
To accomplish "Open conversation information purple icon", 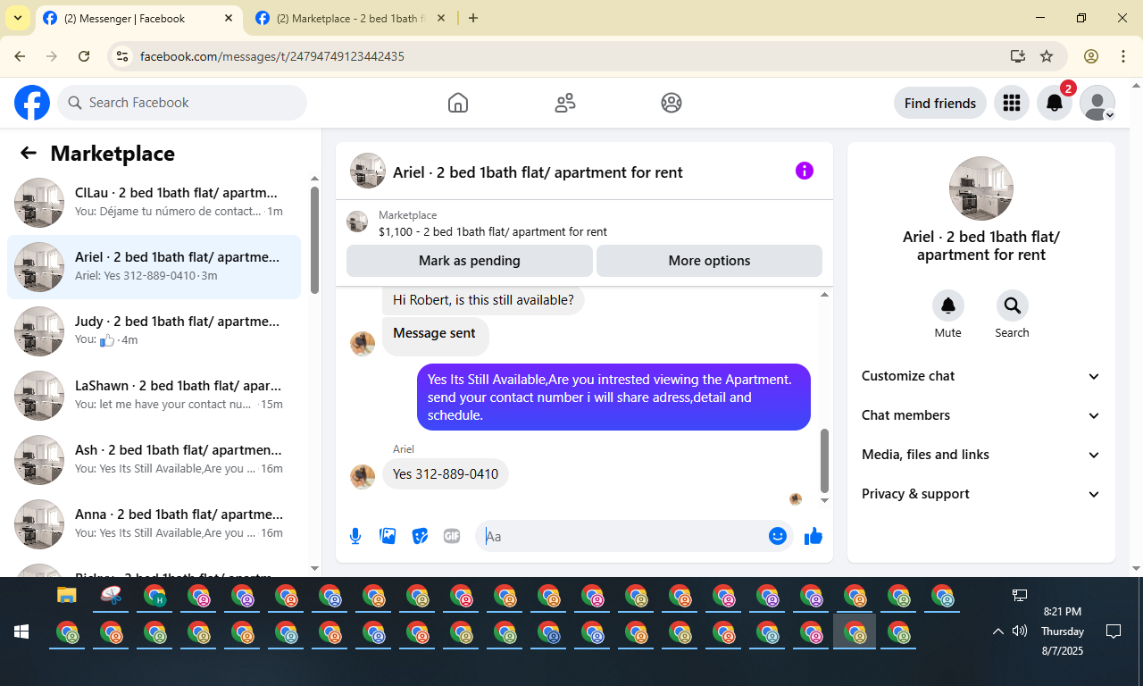I will click(805, 171).
